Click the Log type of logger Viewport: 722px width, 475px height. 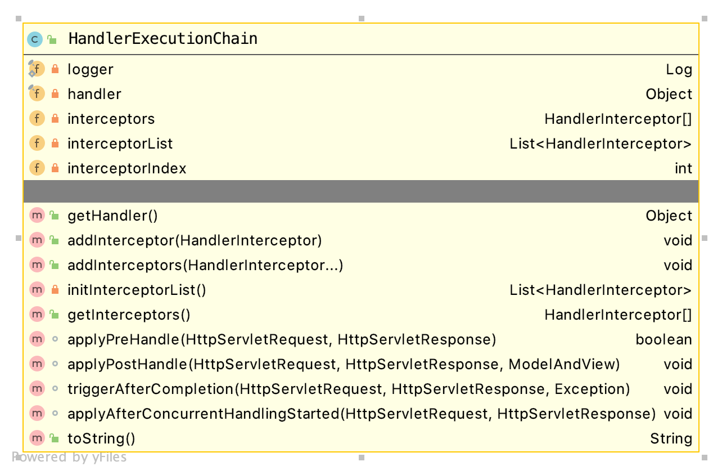coord(679,70)
